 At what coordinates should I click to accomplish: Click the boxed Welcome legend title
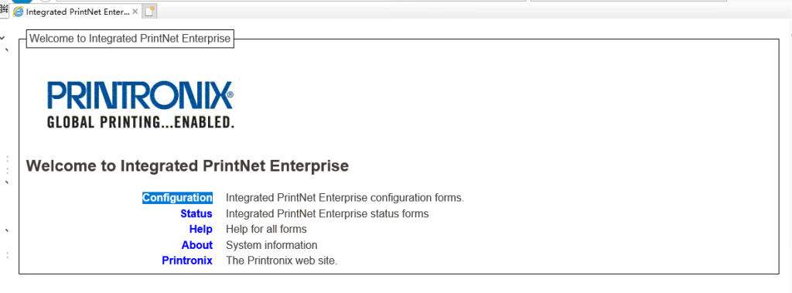130,39
